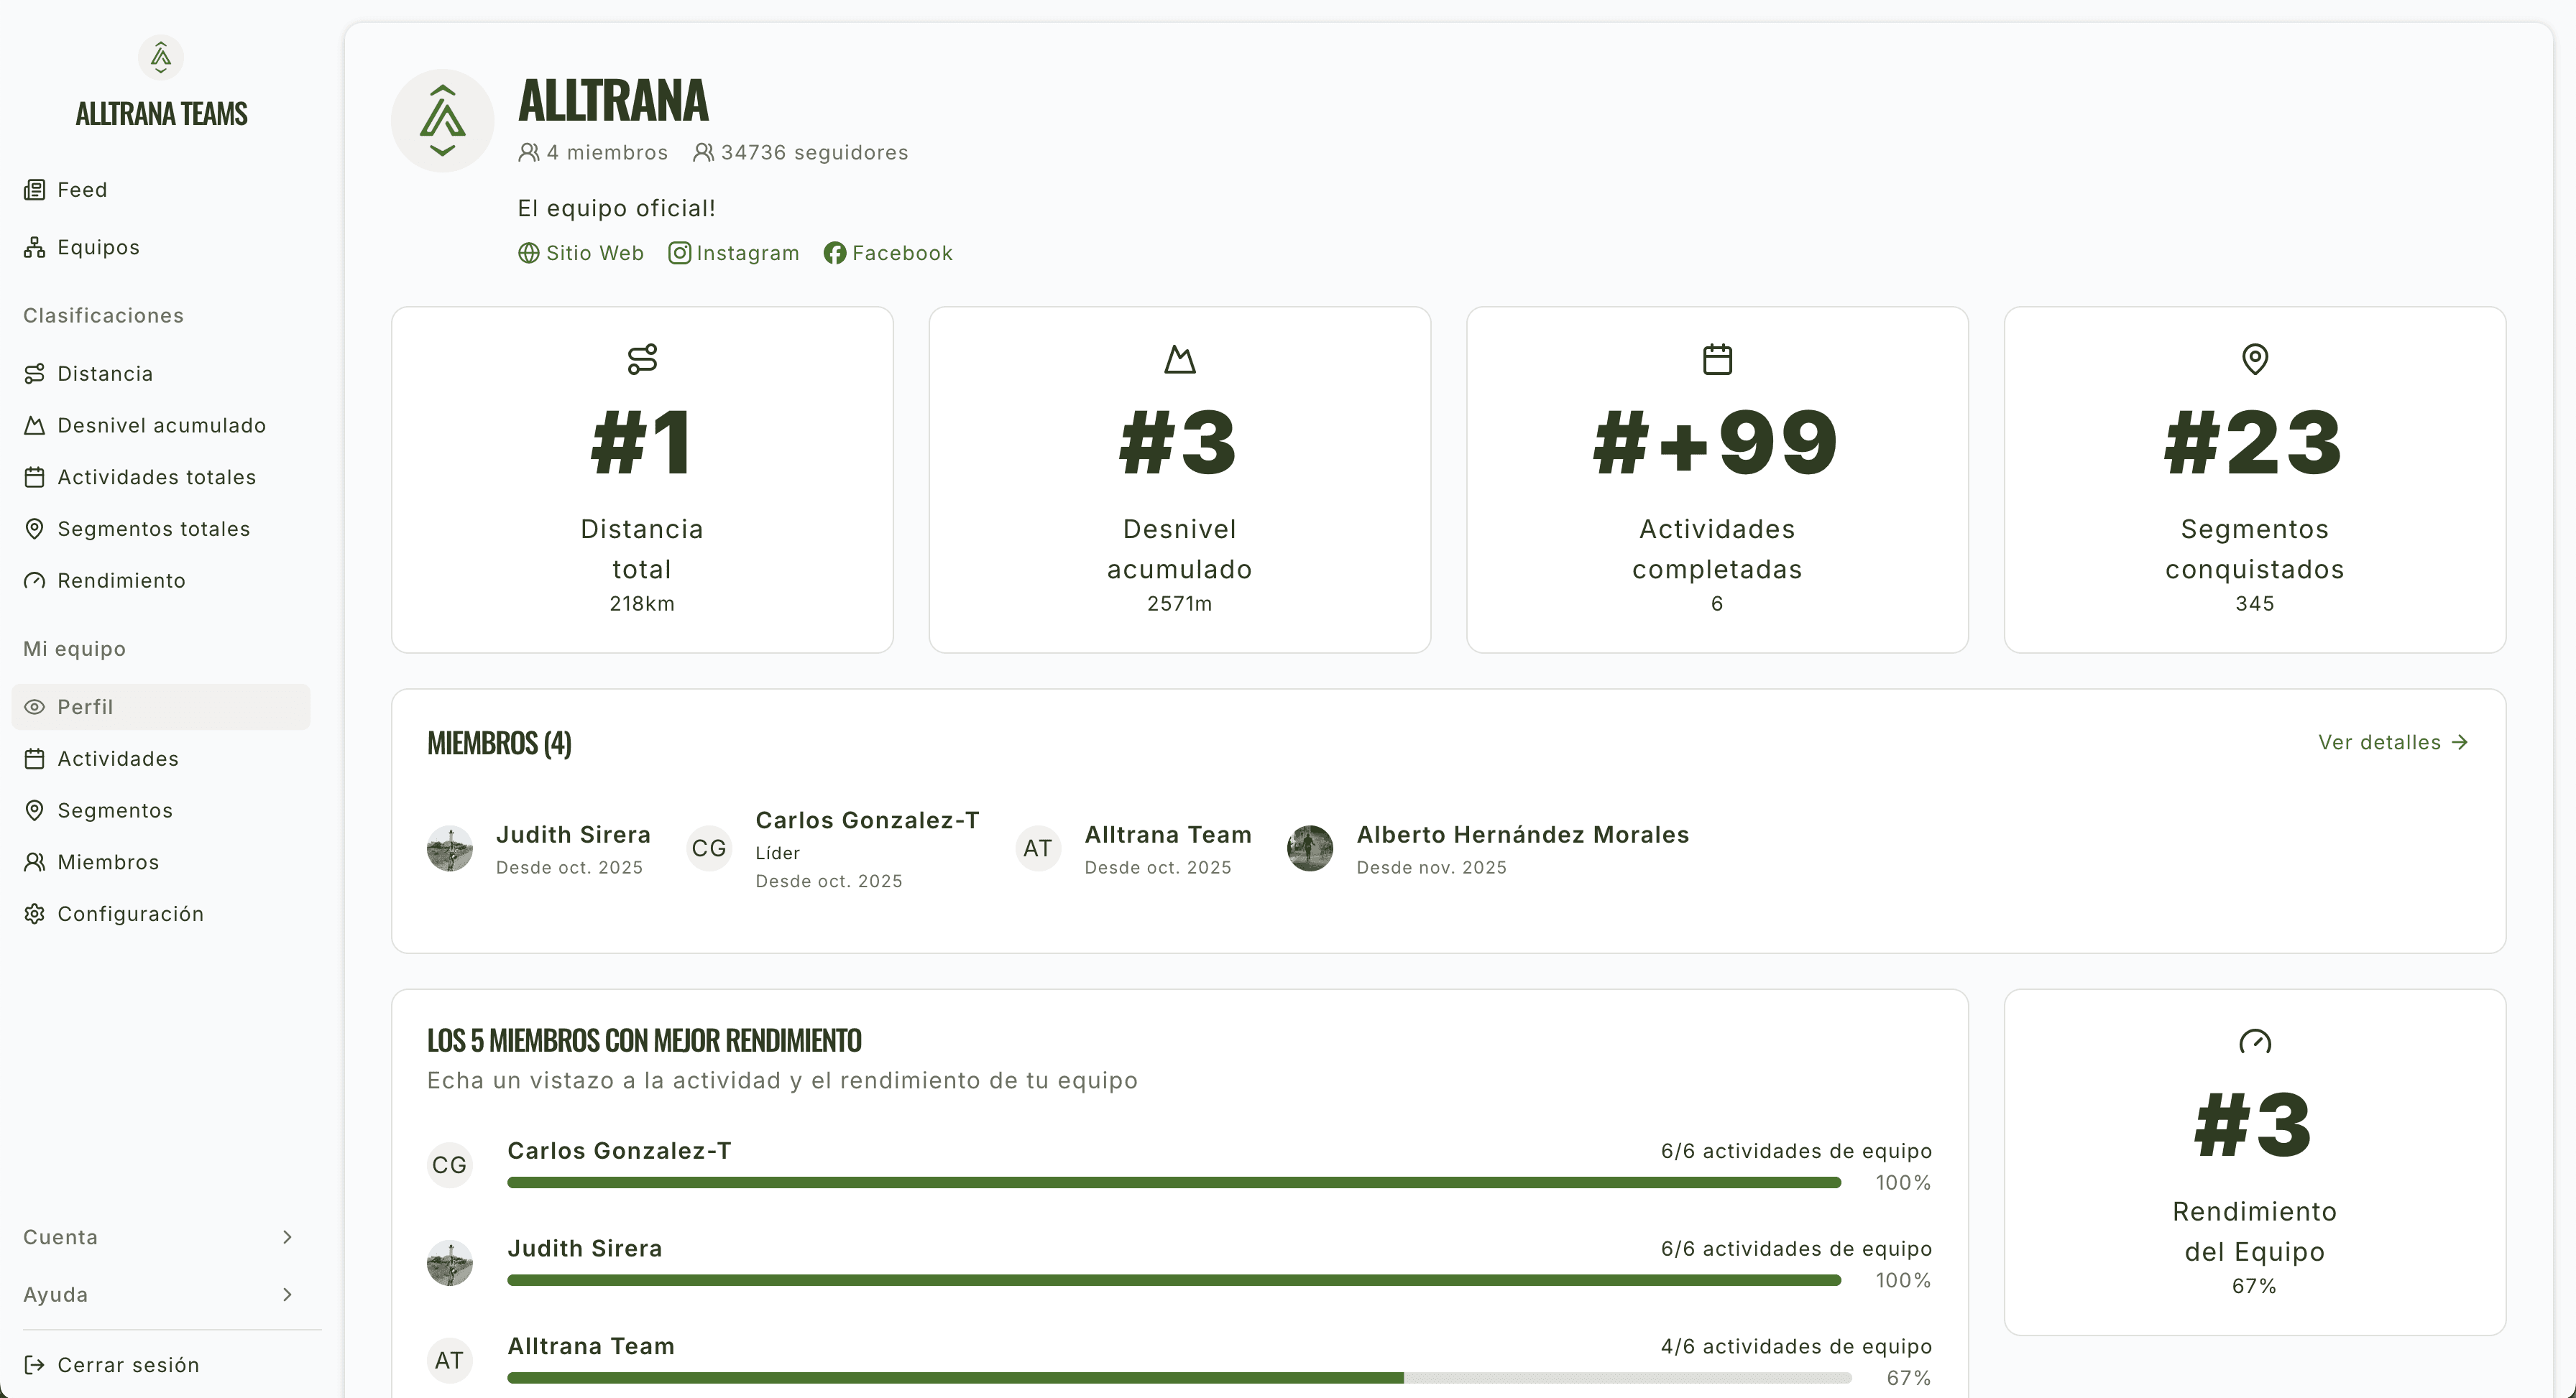Open the Configuración gear icon
This screenshot has width=2576, height=1398.
(x=35, y=912)
